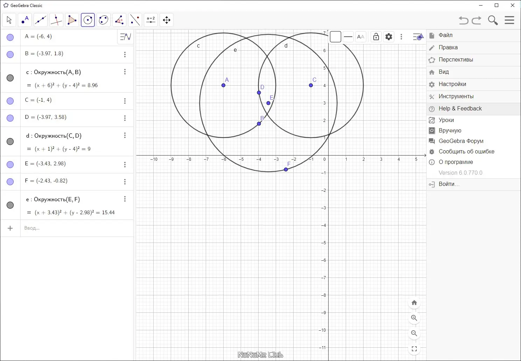
Task: Select the Perpendicular Line tool
Action: [x=56, y=20]
